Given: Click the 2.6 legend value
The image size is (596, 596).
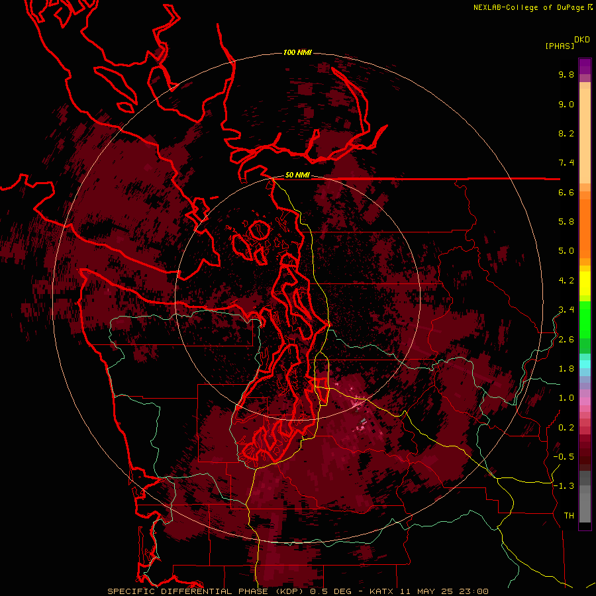Looking at the screenshot, I should pyautogui.click(x=566, y=340).
